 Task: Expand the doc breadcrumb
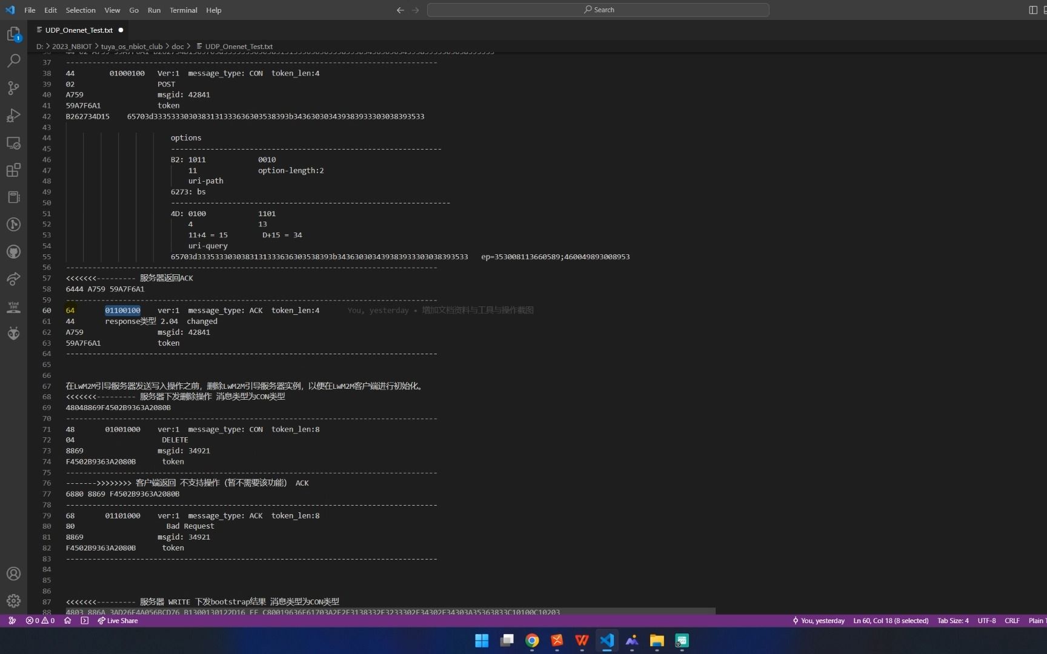pos(178,47)
